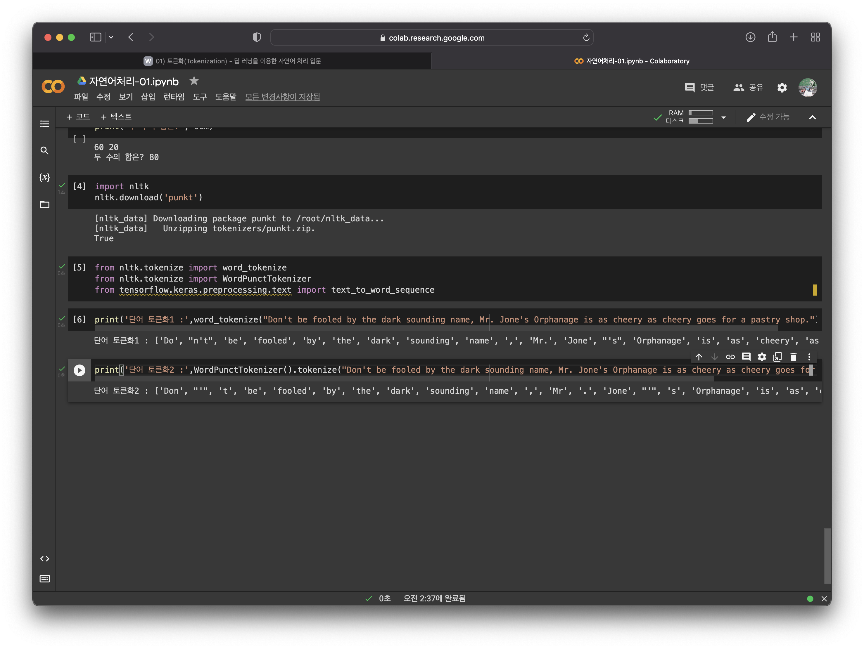Toggle the Safari sidebar button
This screenshot has width=864, height=649.
click(95, 37)
